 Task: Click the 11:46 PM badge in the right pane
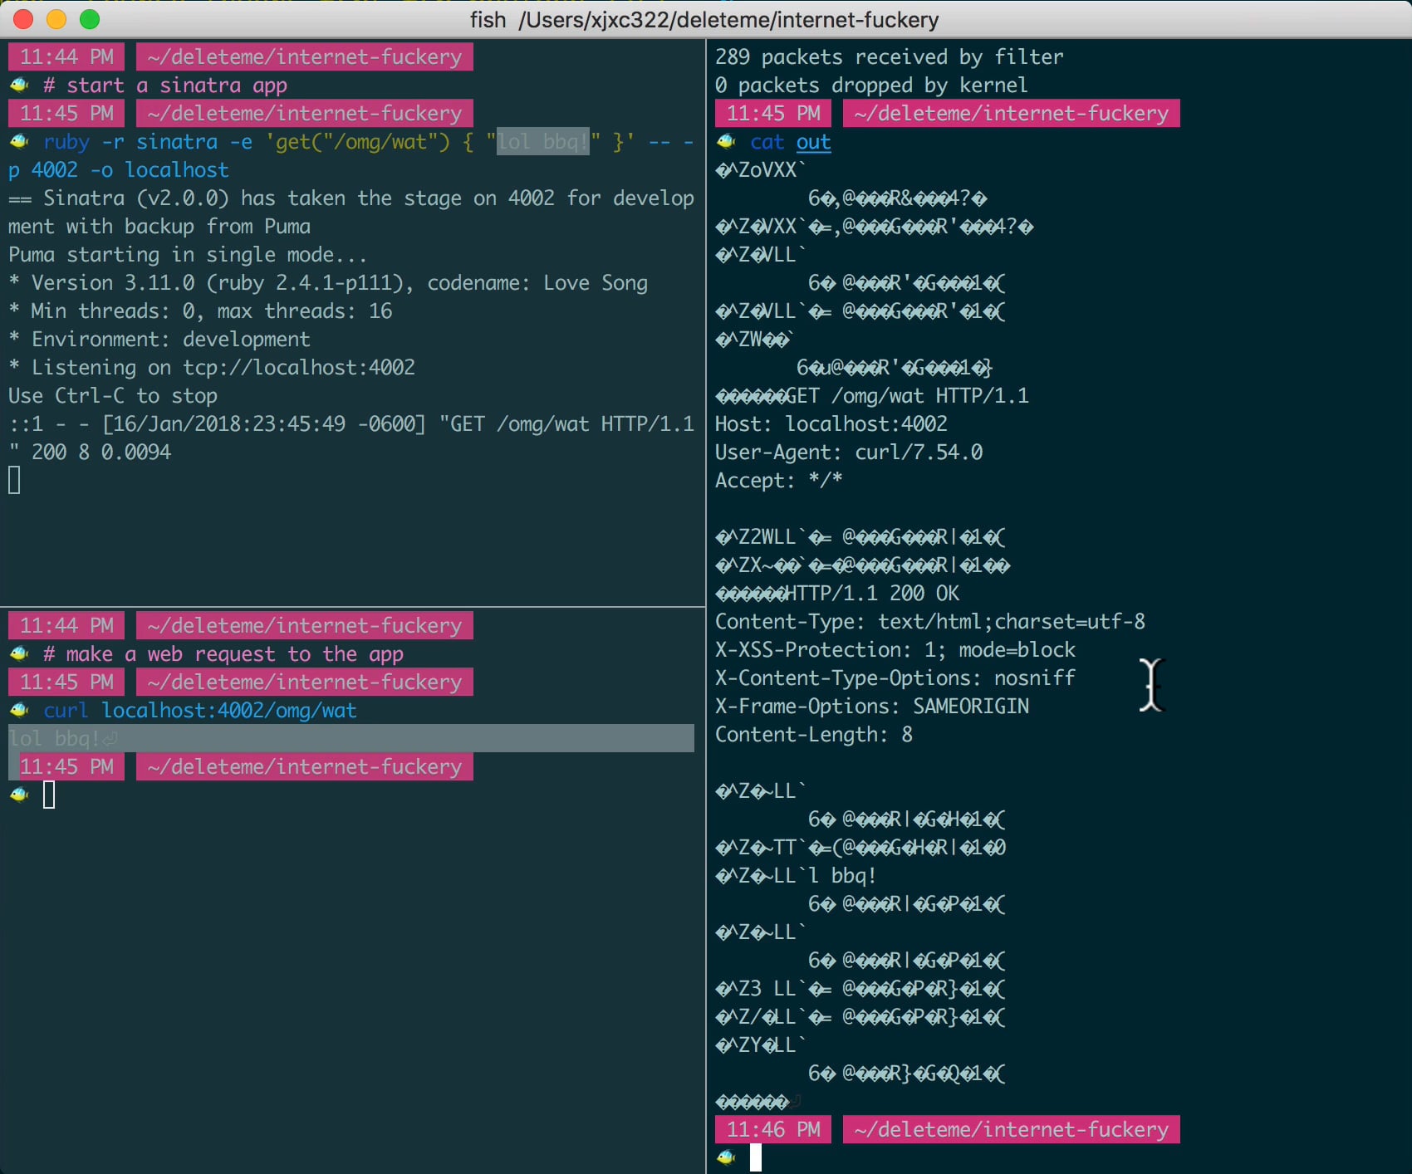click(772, 1129)
